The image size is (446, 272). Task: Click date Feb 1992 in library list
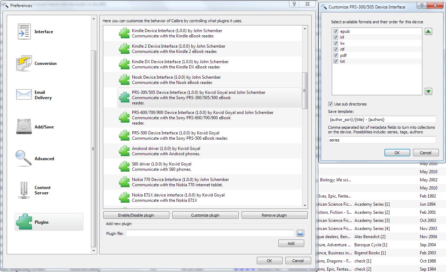pyautogui.click(x=428, y=196)
